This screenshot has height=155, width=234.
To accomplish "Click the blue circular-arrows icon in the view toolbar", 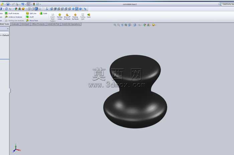I will pyautogui.click(x=7, y=9).
